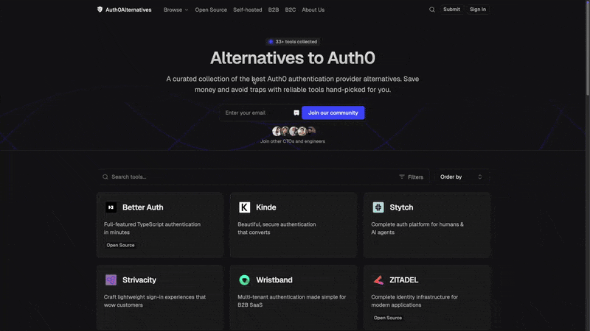Click the community avatars group

coord(294,131)
